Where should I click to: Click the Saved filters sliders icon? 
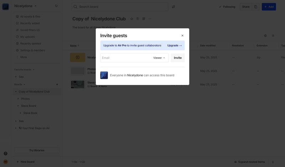pos(17,30)
